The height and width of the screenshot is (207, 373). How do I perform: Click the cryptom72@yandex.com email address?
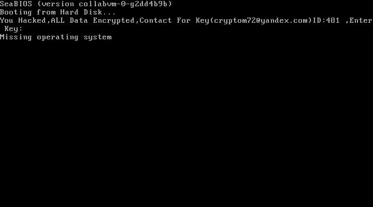[x=261, y=20]
